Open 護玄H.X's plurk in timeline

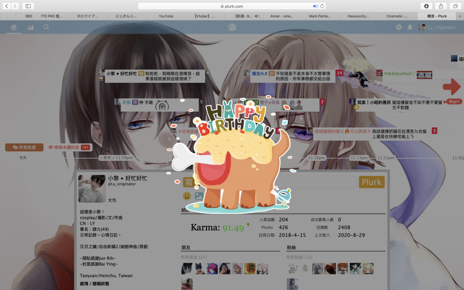click(293, 76)
